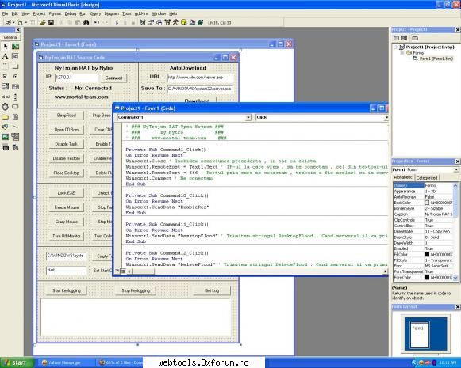Open Add Project dropdown arrow
Screen dimensions: 461x368
(x=13, y=23)
